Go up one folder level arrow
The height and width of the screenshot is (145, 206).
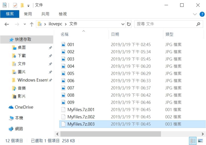click(31, 24)
